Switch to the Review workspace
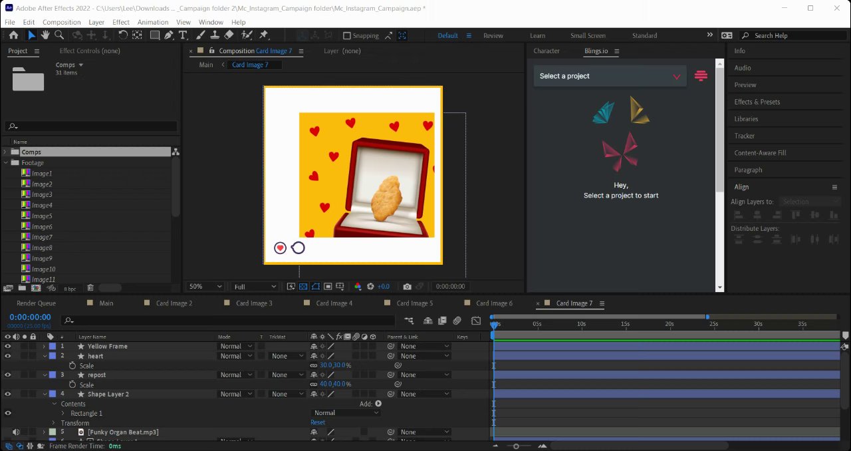Screen dimensions: 851x451 (493, 36)
